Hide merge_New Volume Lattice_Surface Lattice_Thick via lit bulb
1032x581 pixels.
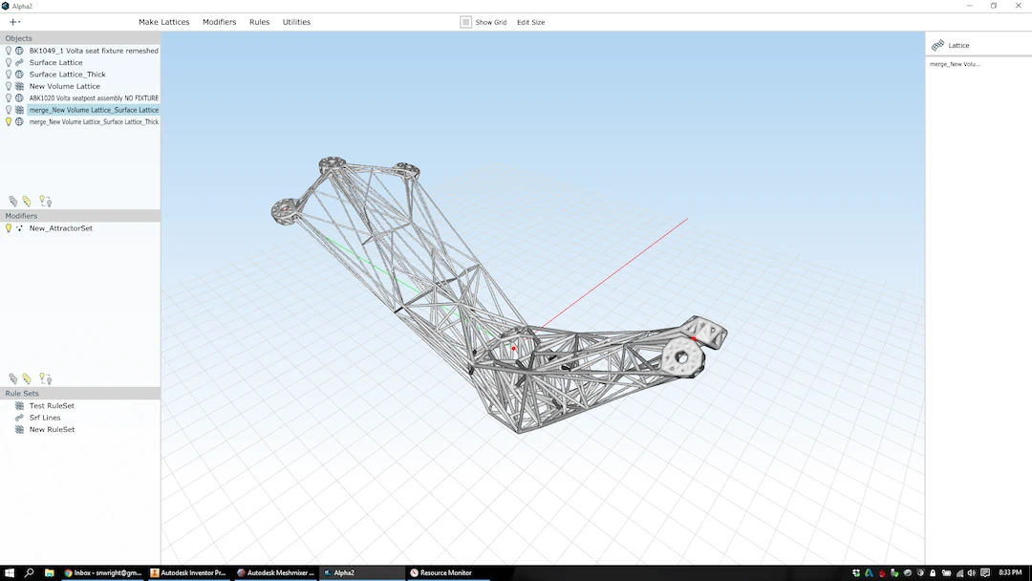point(9,121)
